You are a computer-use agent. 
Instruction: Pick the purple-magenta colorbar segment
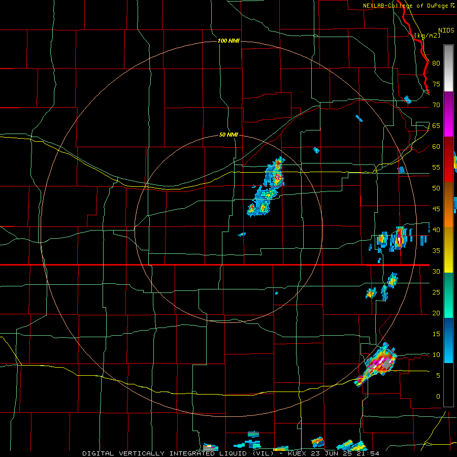click(448, 114)
